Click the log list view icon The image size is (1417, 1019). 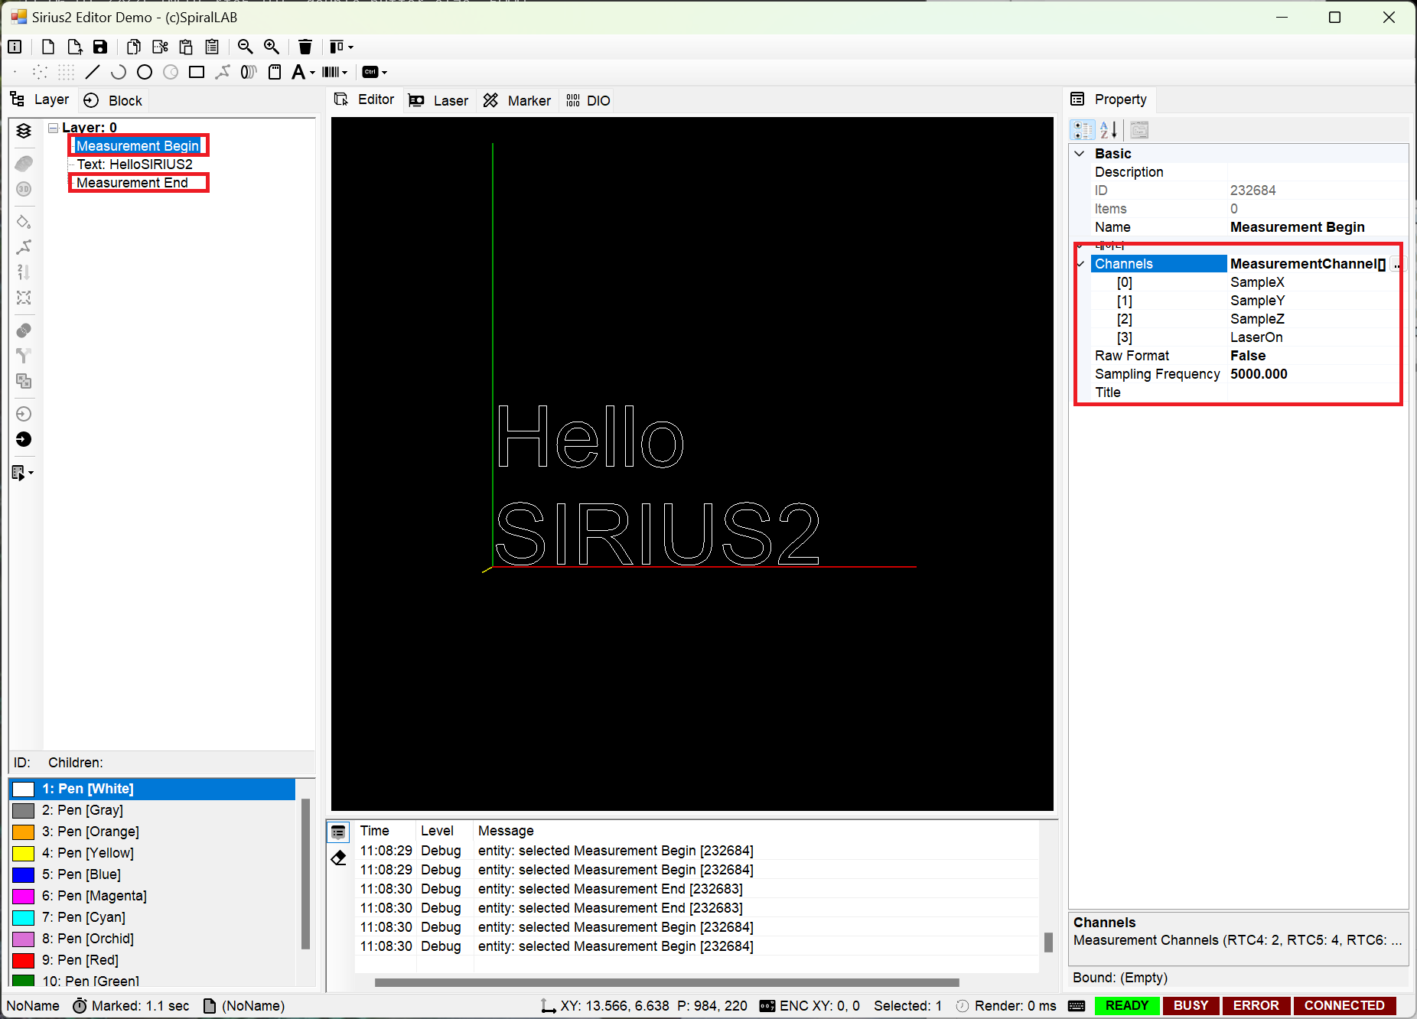point(339,832)
